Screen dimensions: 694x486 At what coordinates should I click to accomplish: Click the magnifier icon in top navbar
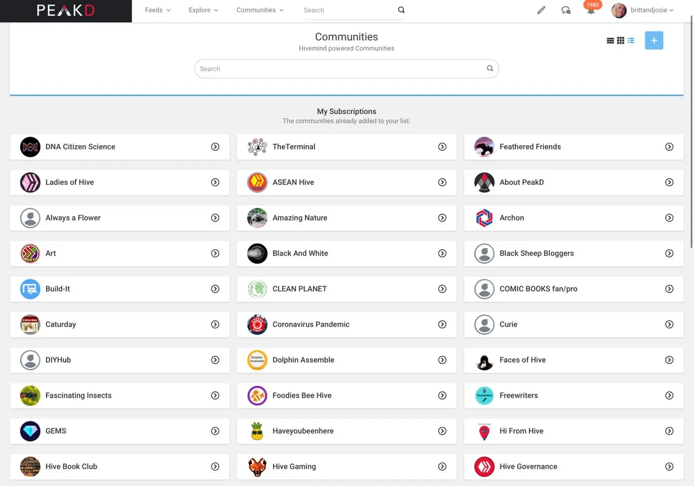(401, 10)
